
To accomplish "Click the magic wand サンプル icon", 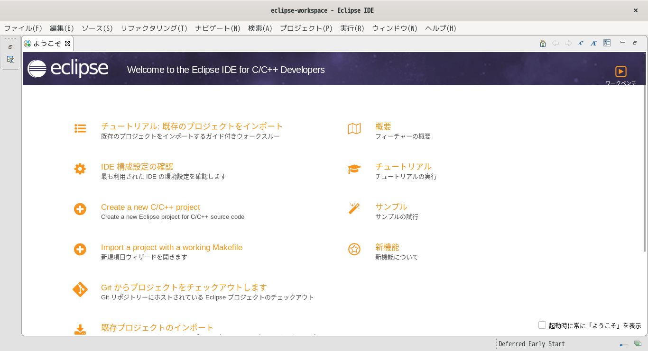I will coord(354,208).
